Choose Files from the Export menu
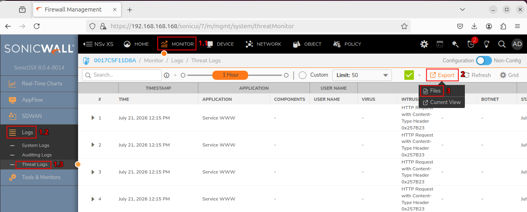The image size is (527, 212). coord(432,91)
